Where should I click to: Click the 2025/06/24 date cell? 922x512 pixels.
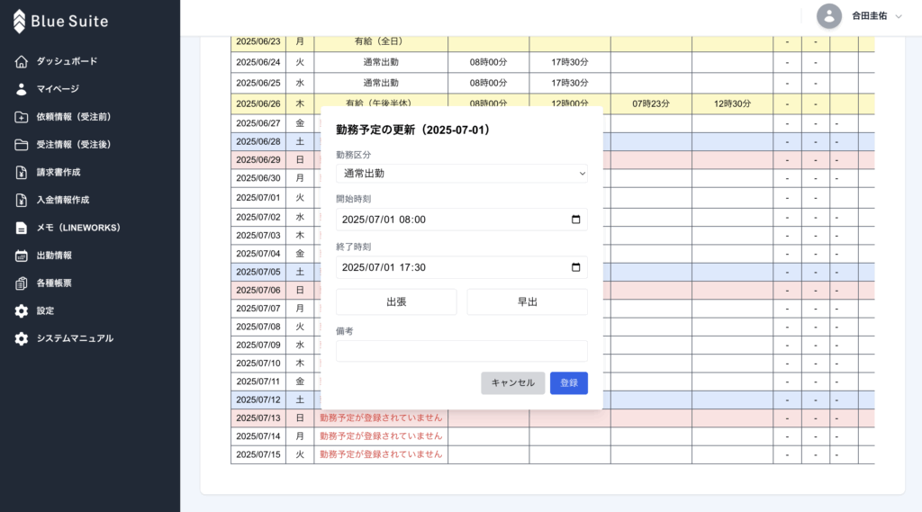(x=258, y=62)
